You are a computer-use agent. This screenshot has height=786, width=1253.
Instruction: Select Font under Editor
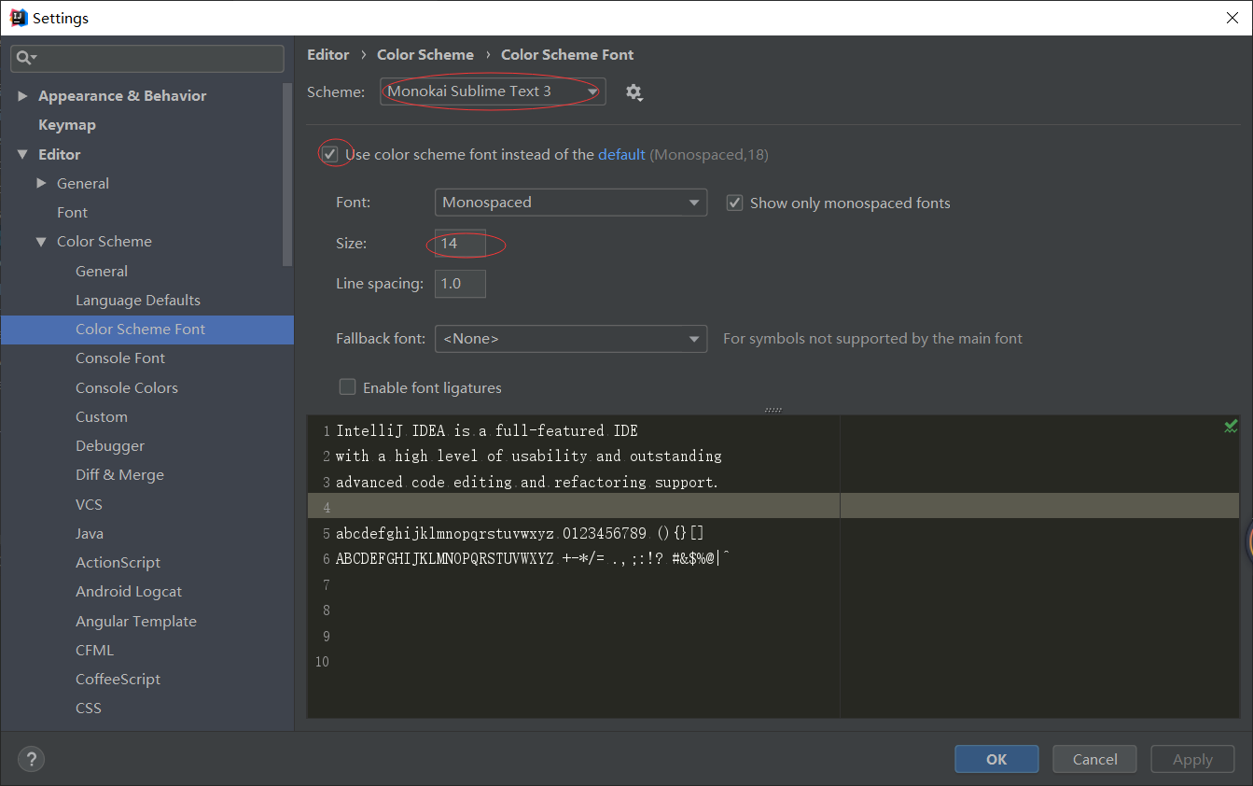click(72, 213)
